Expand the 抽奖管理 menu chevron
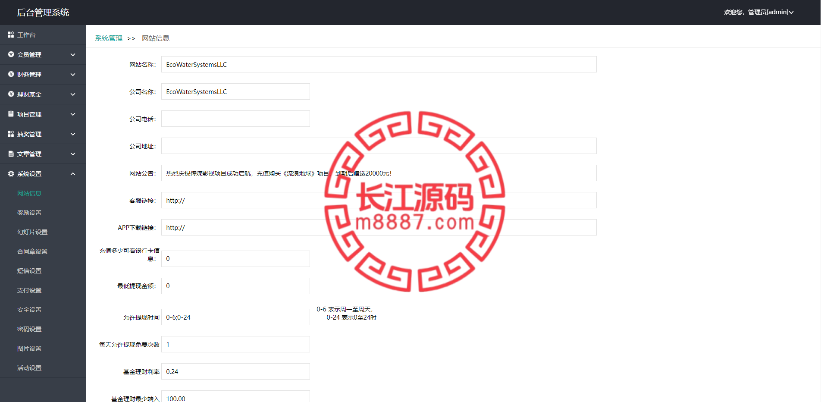Screen dimensions: 821x402 [73, 134]
